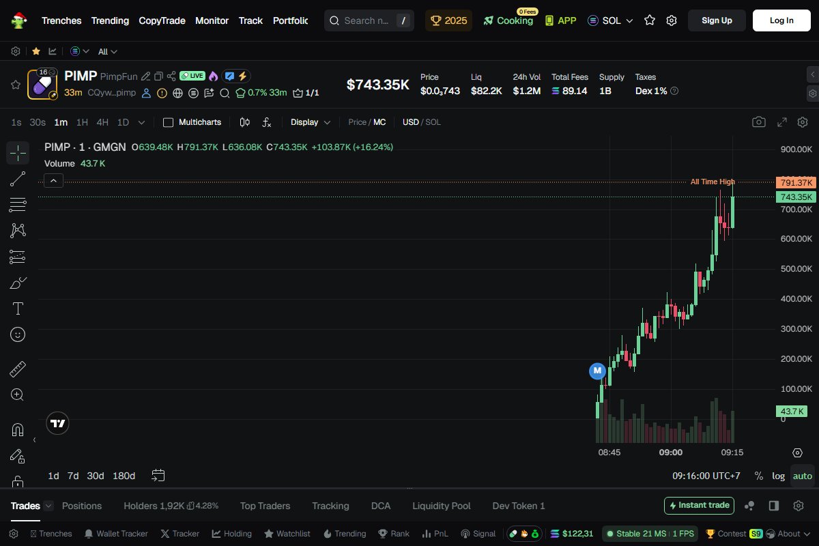Click the Sign Up button
The image size is (819, 546).
(x=717, y=20)
